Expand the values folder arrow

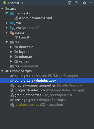(11, 61)
